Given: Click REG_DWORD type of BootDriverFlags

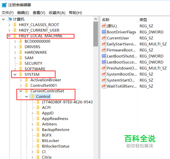Looking at the screenshot, I should [x=151, y=32].
